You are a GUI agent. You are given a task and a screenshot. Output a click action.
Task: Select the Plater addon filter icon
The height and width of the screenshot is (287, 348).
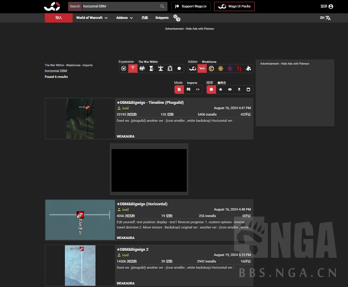(x=211, y=68)
